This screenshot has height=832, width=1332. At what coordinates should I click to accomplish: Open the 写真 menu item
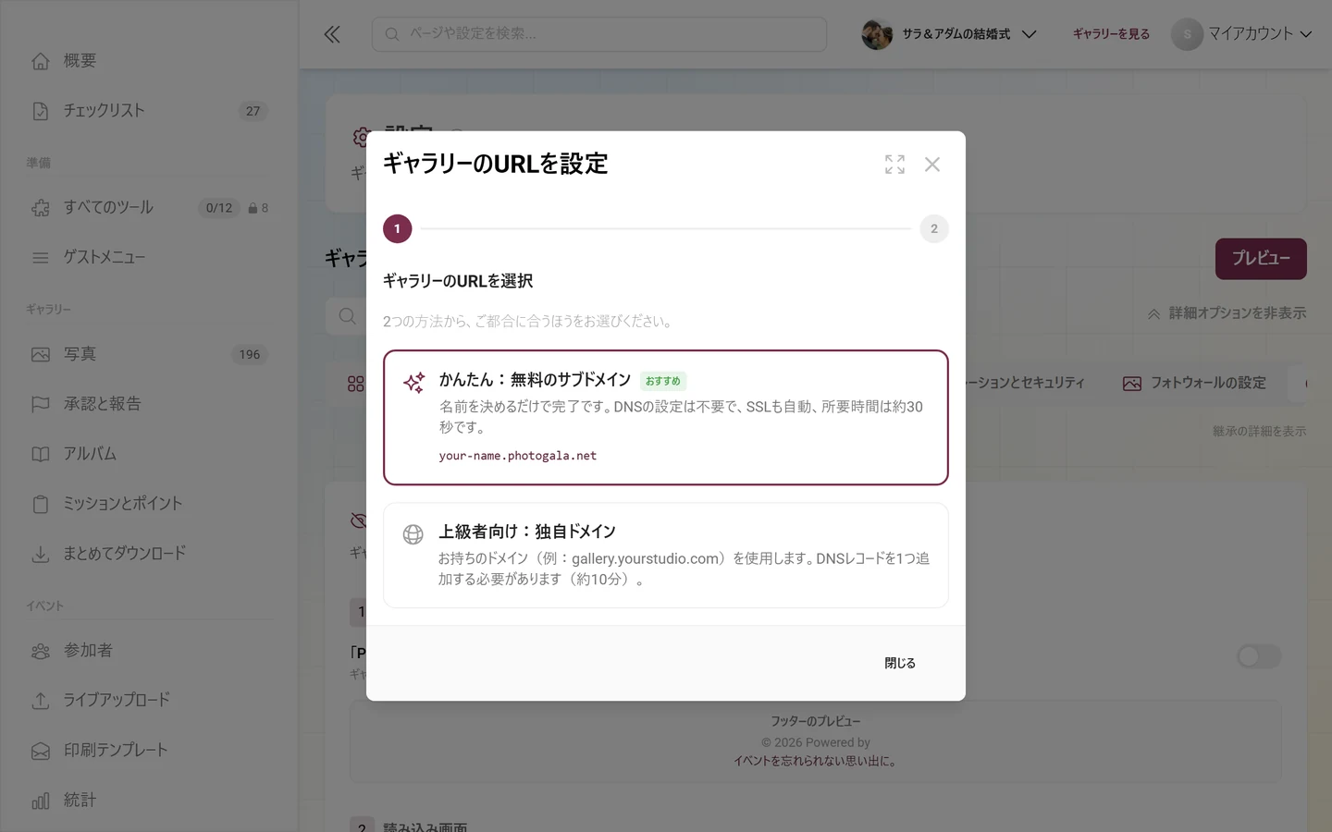click(149, 355)
